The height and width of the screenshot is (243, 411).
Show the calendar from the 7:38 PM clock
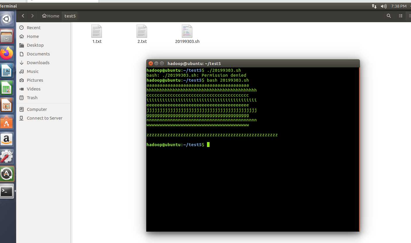[399, 6]
